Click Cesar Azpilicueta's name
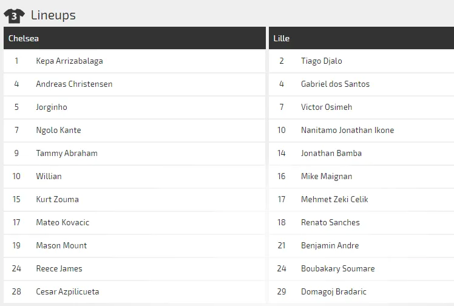Viewport: 454px width, 306px height. tap(67, 291)
